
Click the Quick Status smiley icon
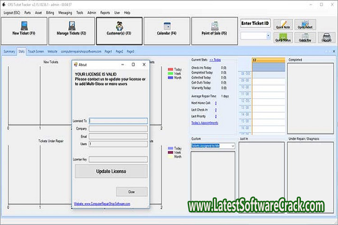pos(283,37)
